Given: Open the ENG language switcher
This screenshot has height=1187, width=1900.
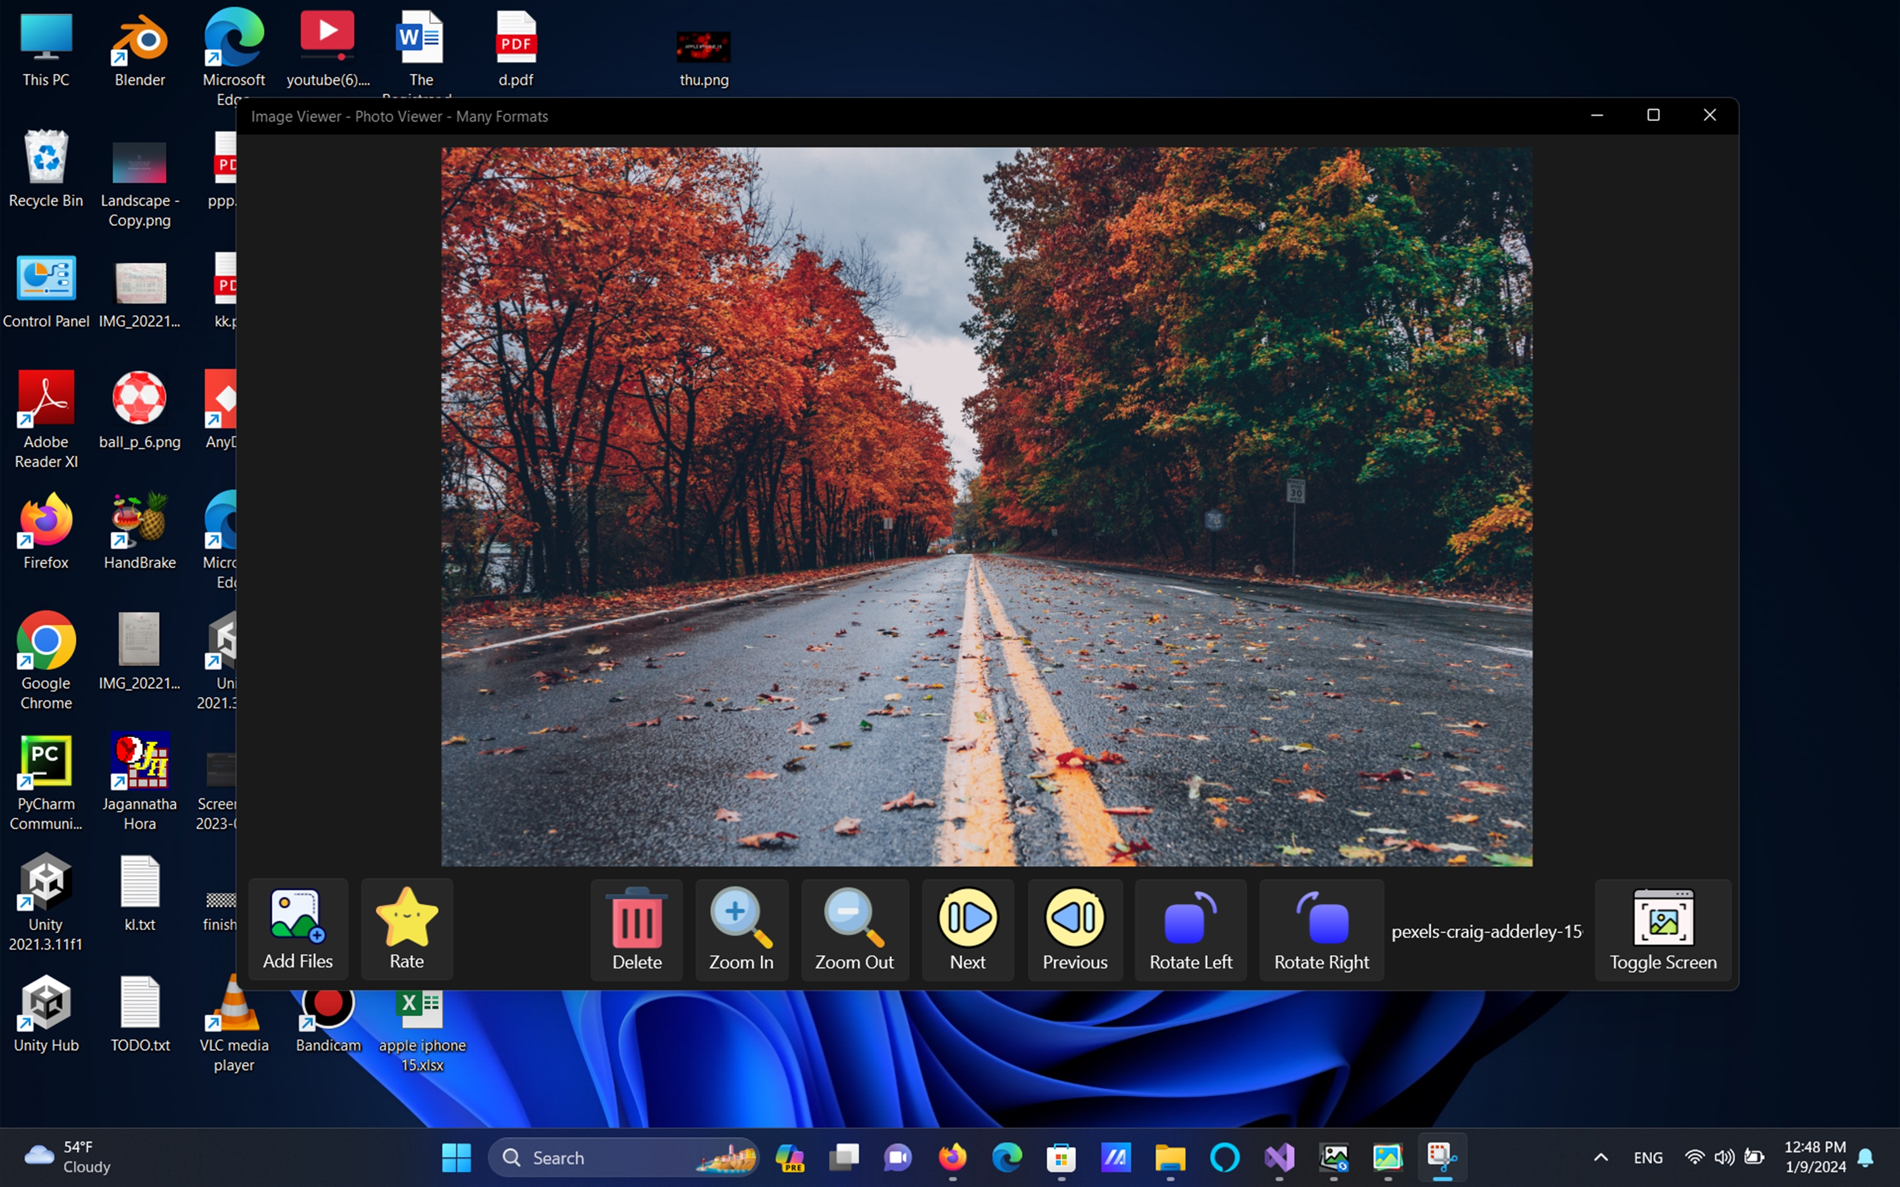Looking at the screenshot, I should [1647, 1157].
